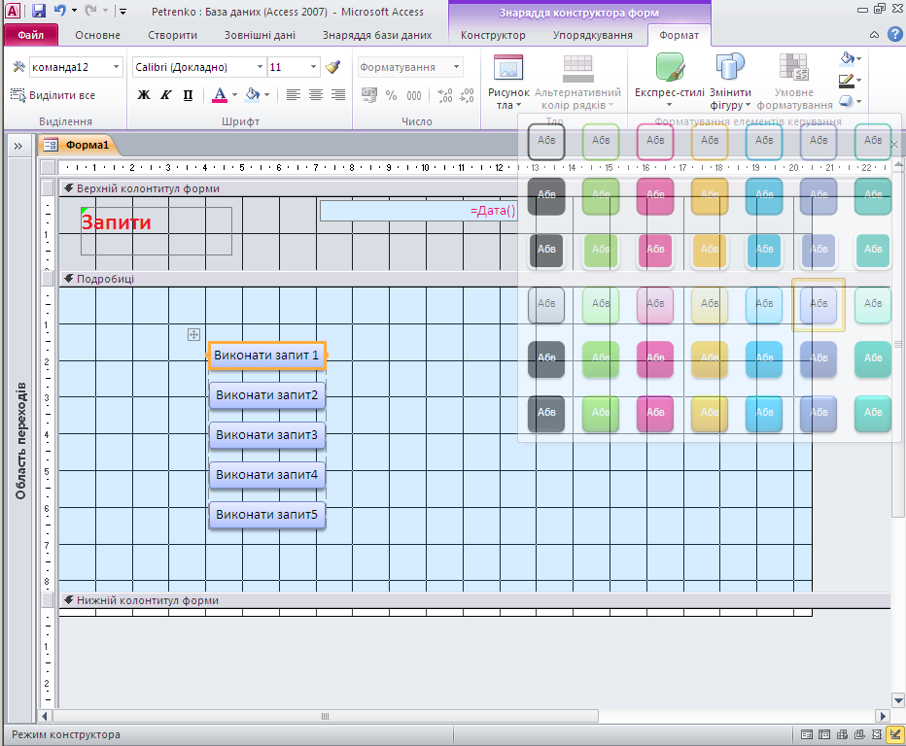Open the Файл menu tab

(30, 35)
